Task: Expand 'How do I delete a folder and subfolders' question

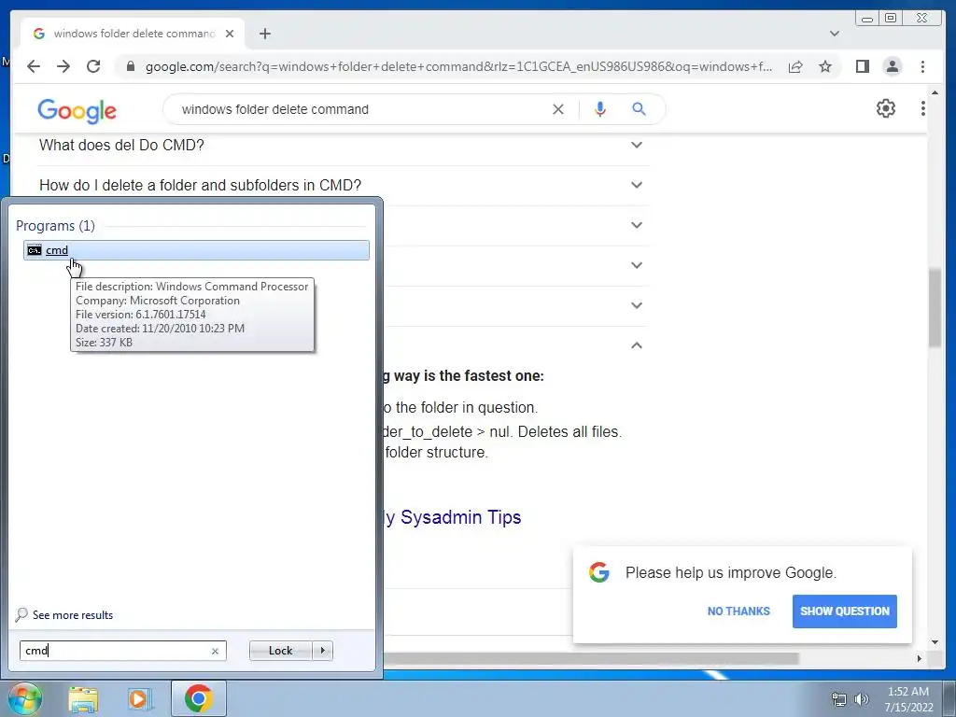Action: pyautogui.click(x=344, y=186)
